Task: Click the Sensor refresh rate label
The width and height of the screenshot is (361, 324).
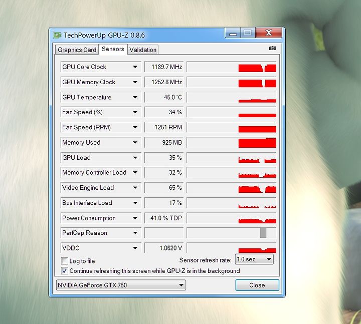Action: pos(205,260)
